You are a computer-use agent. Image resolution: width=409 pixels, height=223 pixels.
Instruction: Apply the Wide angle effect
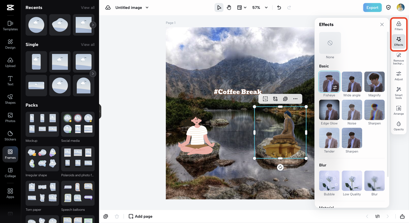[x=352, y=82]
